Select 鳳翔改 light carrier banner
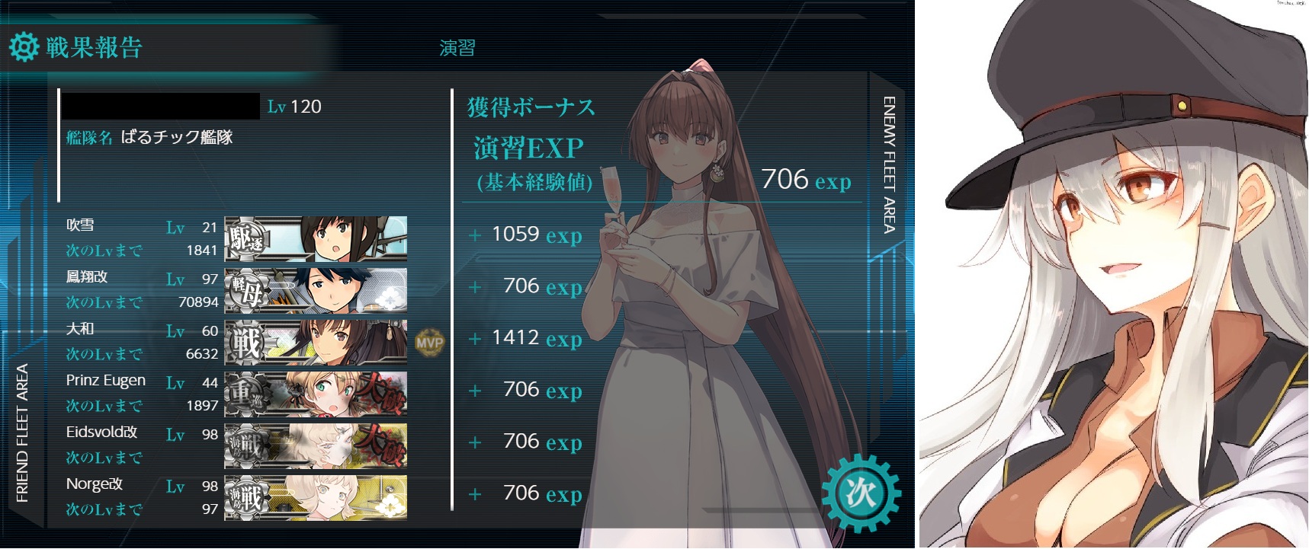The width and height of the screenshot is (1309, 549). [316, 290]
